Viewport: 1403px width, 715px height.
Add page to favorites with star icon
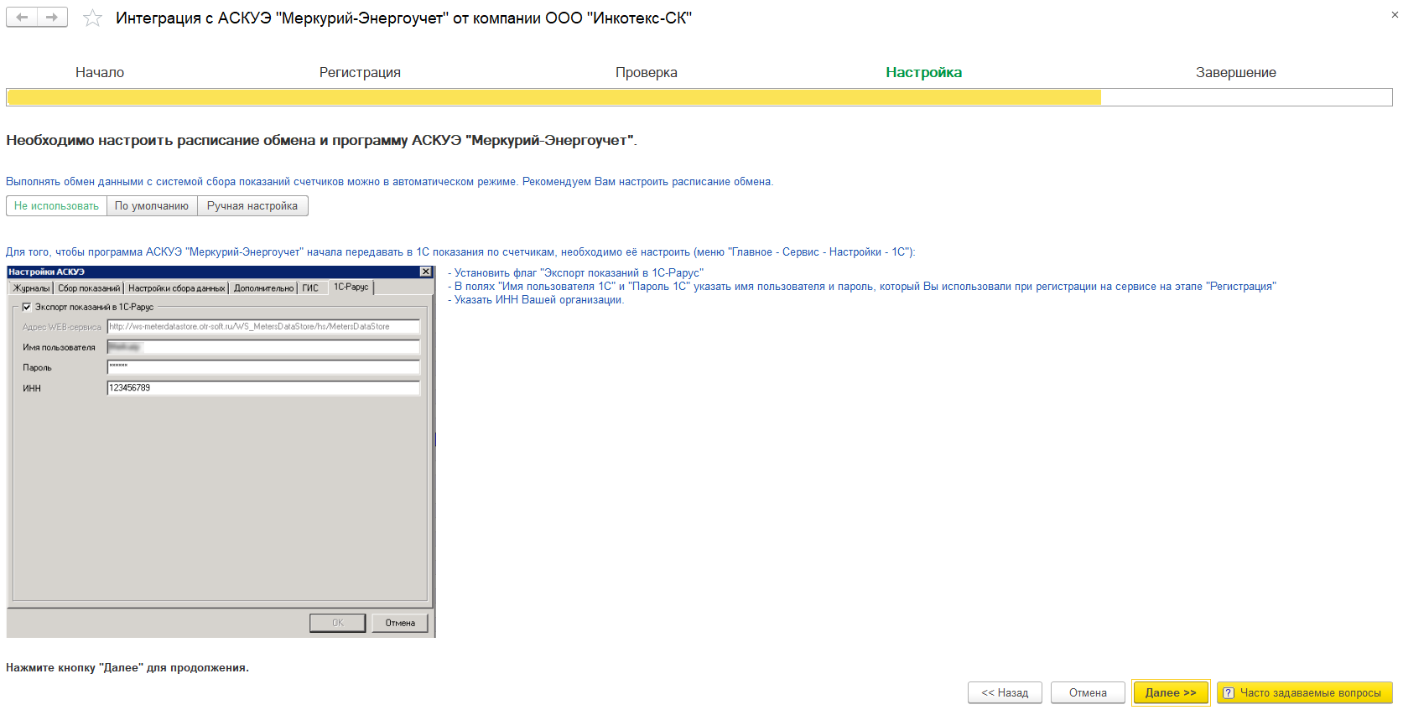(x=92, y=18)
